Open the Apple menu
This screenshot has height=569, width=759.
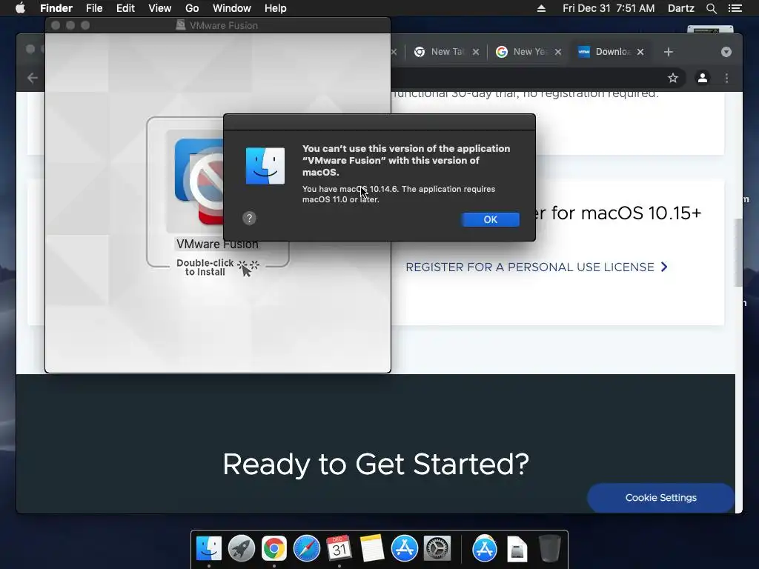point(20,8)
